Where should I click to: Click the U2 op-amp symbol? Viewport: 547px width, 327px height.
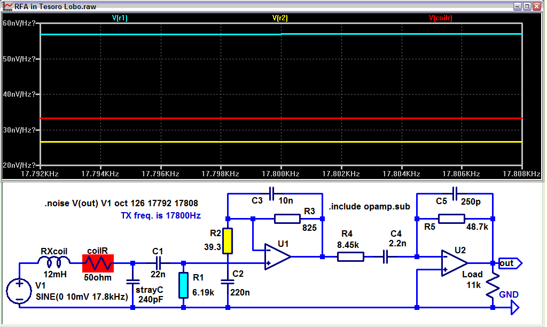(x=454, y=263)
